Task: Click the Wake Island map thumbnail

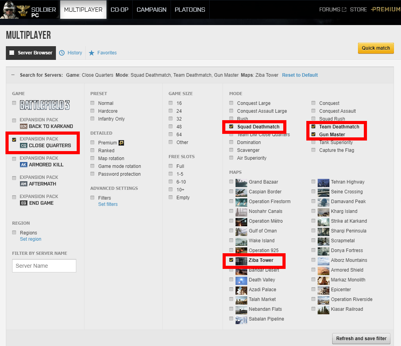Action: click(x=241, y=241)
